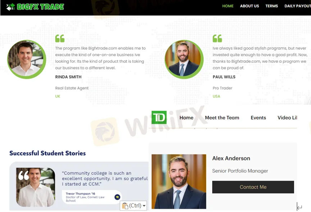Image resolution: width=311 pixels, height=212 pixels.
Task: Click the green quote mark above Rinda Smith's testimonial
Action: point(60,38)
